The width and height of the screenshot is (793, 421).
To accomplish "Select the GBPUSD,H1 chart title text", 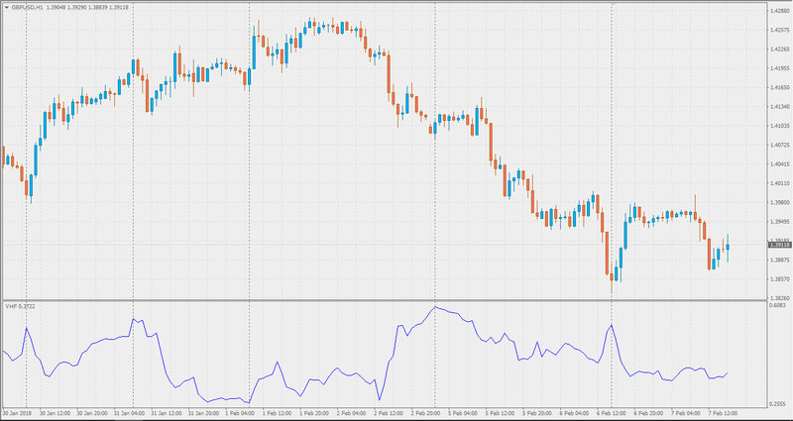I will 27,9.
